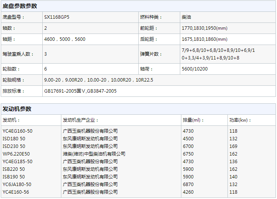Click engine model ISD180 50
The width and height of the screenshot is (277, 199).
coord(14,138)
